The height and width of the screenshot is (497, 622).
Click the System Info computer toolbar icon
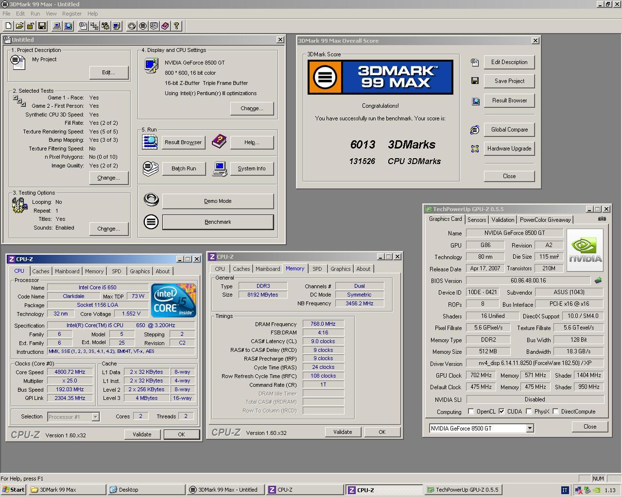pos(57,26)
